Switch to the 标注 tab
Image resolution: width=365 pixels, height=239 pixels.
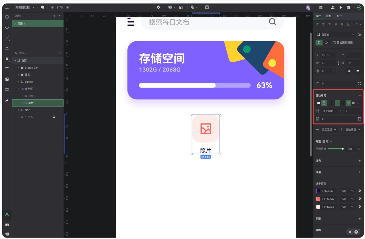click(339, 16)
